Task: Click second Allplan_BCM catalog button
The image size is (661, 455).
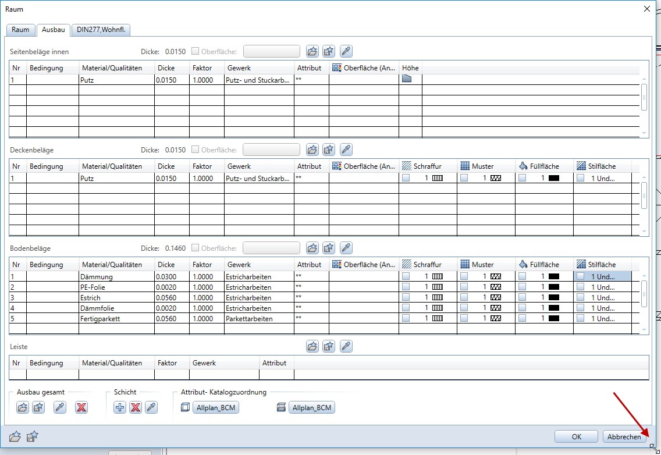Action: click(x=312, y=407)
